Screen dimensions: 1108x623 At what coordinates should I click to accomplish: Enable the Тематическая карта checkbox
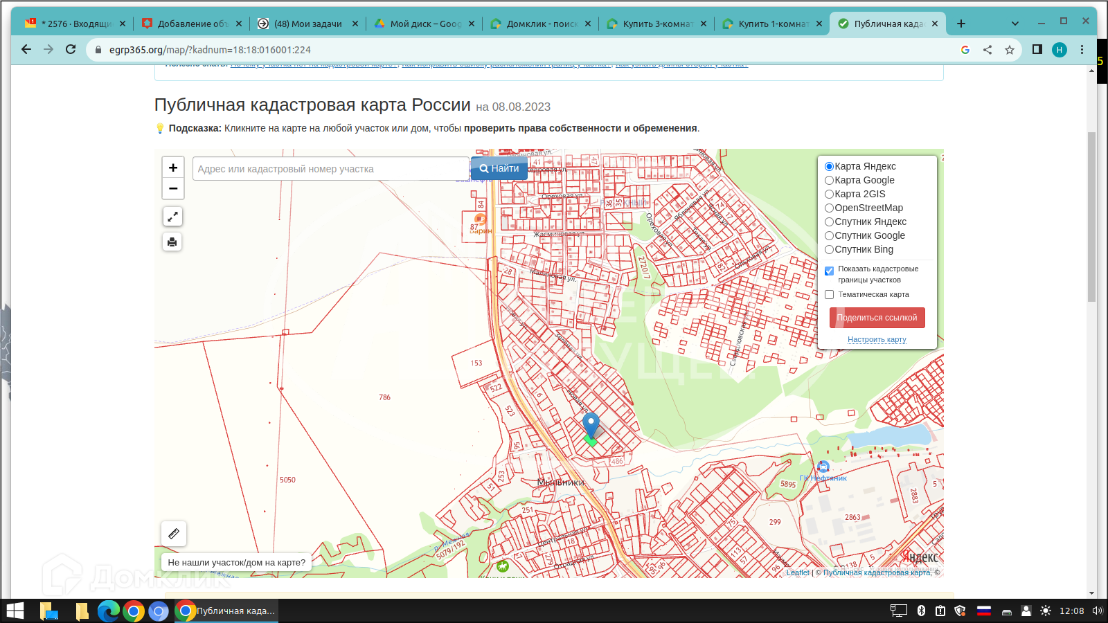829,295
